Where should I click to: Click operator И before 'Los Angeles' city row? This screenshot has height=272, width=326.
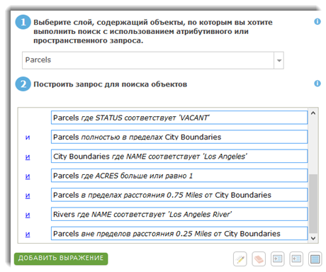(28, 157)
